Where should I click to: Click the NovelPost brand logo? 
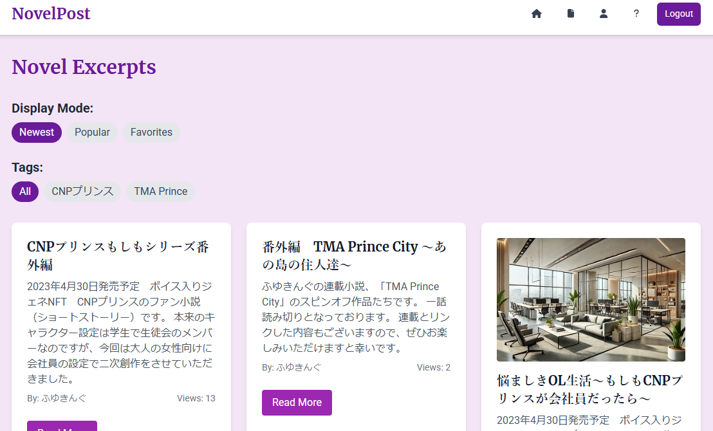pos(51,14)
